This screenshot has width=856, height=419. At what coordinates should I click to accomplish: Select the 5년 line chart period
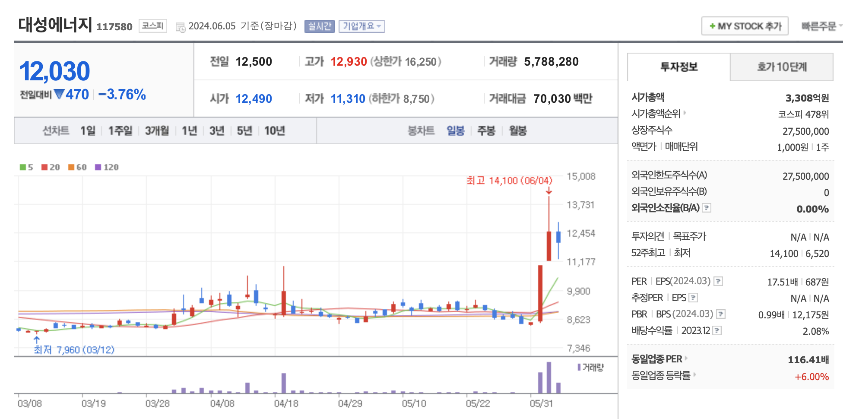(x=244, y=130)
